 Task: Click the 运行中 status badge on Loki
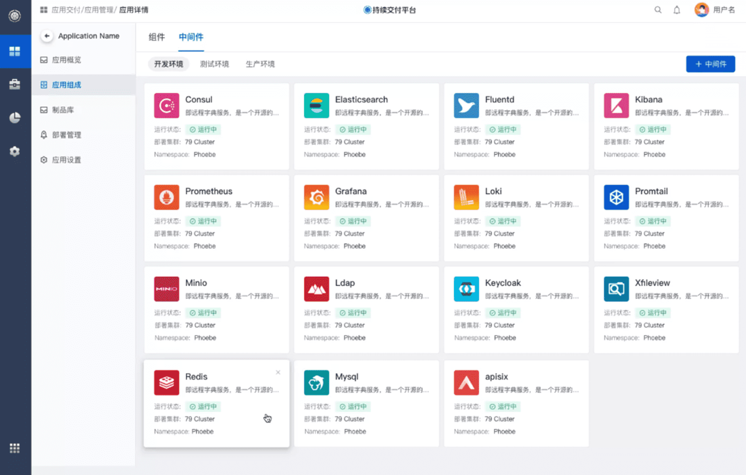click(x=503, y=221)
